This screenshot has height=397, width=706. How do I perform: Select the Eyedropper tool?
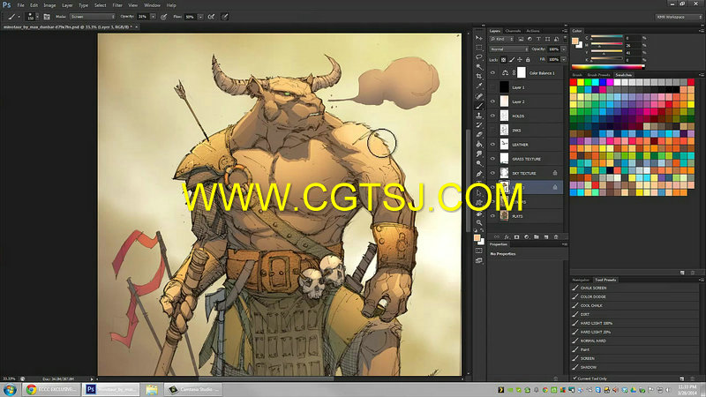[x=479, y=86]
